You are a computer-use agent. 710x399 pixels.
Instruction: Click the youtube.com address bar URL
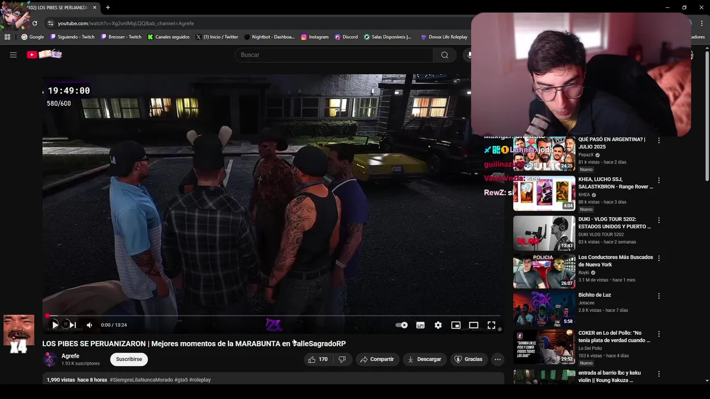click(x=126, y=23)
